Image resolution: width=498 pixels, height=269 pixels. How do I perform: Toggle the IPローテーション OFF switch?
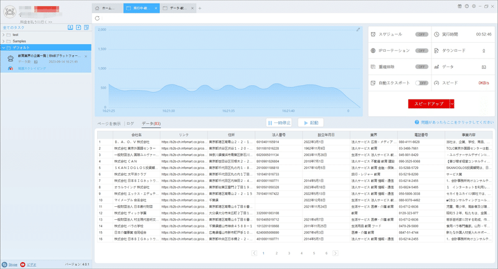point(422,51)
